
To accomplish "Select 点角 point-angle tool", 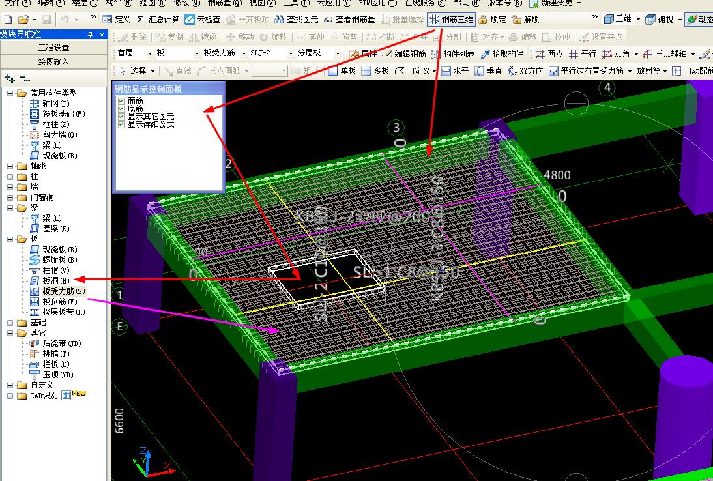I will point(616,53).
